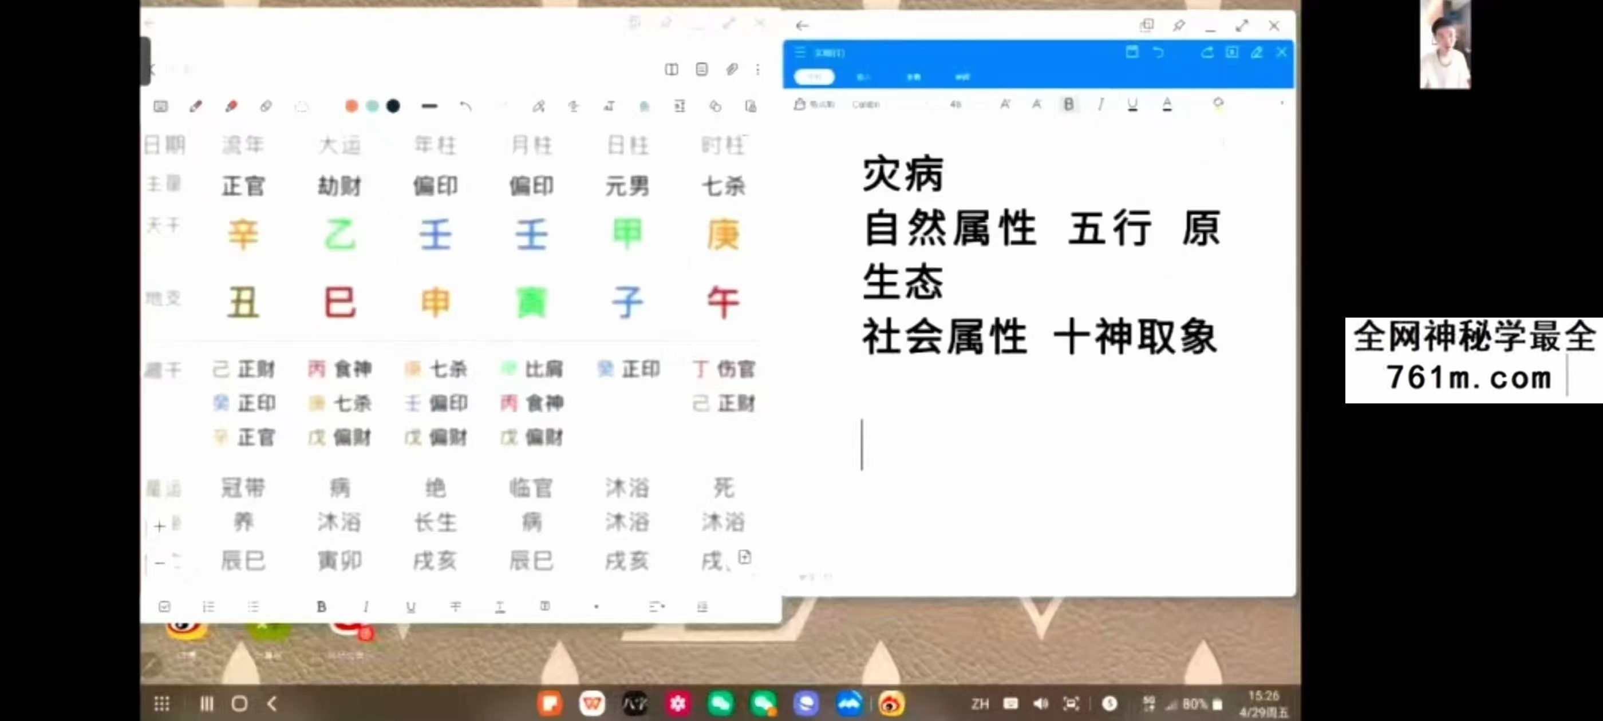Insert a checkbox list in notes
Image resolution: width=1603 pixels, height=721 pixels.
pos(164,607)
